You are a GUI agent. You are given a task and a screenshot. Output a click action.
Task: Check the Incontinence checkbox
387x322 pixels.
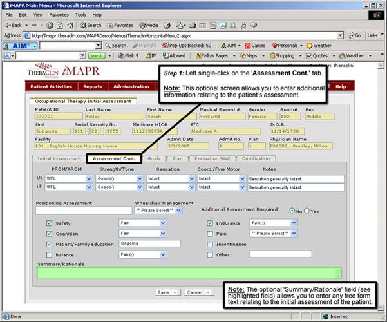pyautogui.click(x=210, y=244)
